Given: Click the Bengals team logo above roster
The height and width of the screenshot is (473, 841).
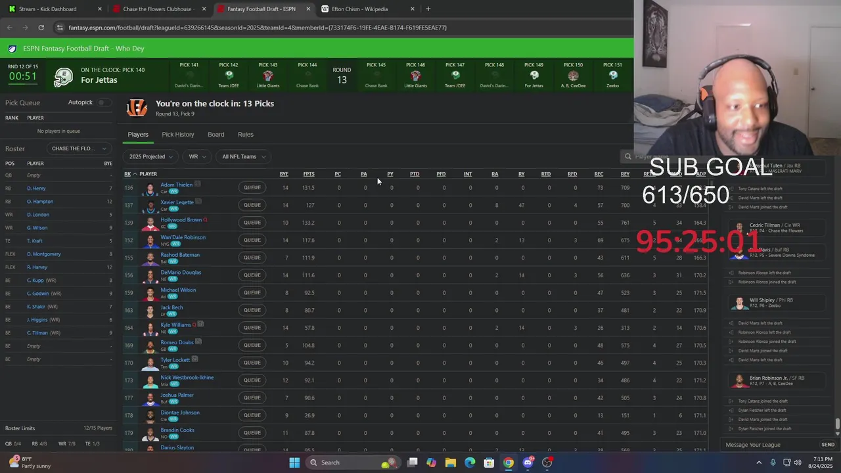Looking at the screenshot, I should tap(137, 108).
